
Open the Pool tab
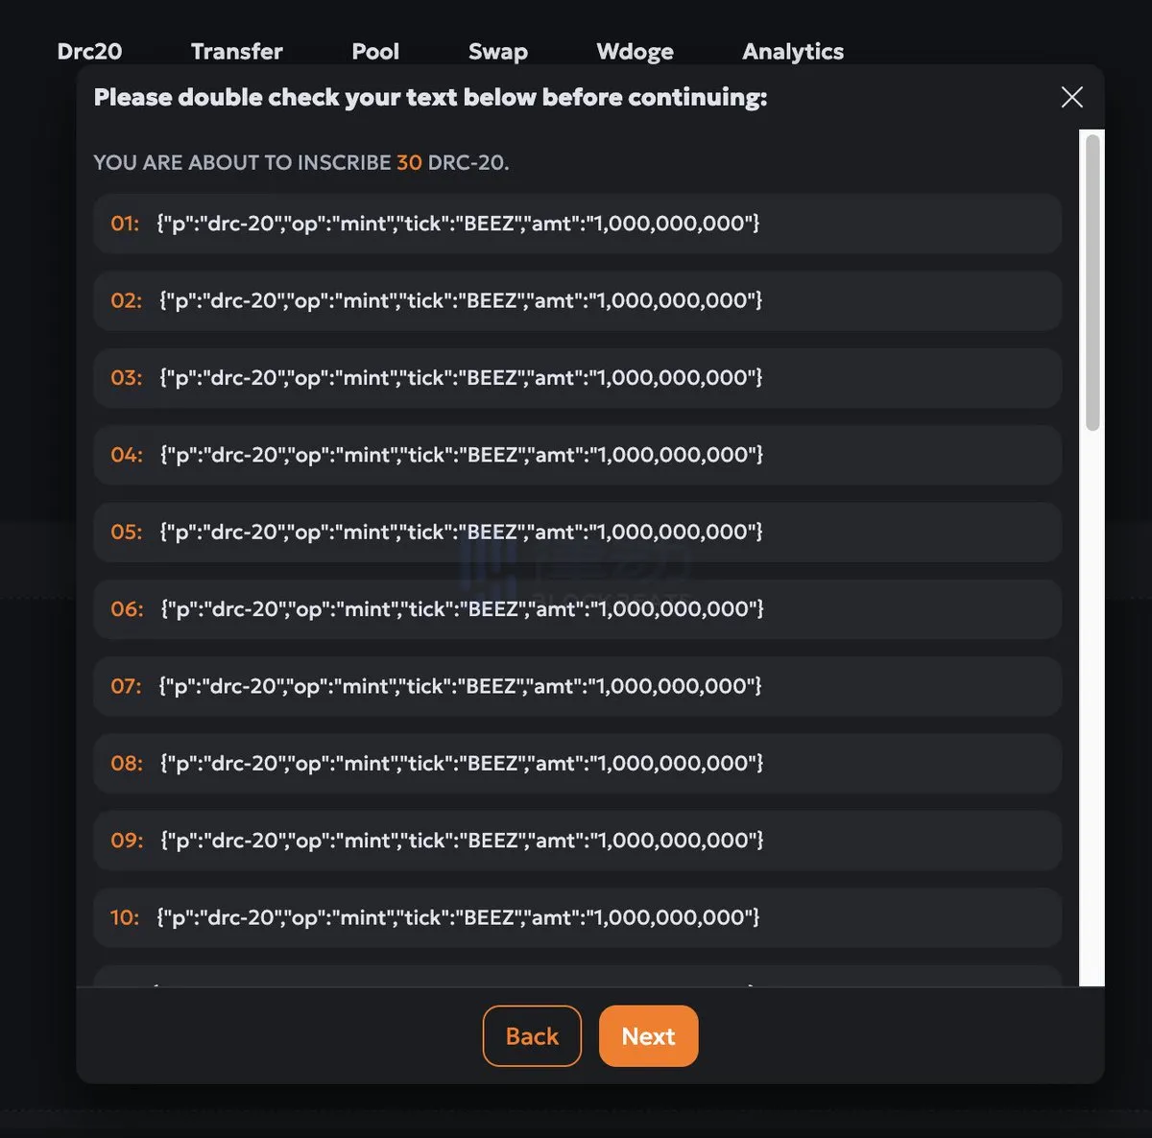375,52
